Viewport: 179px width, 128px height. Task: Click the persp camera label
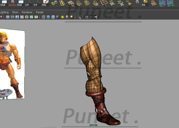tap(93, 125)
